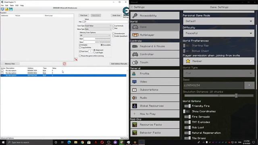Click the First Scan button
The width and height of the screenshot is (258, 145).
84,15
